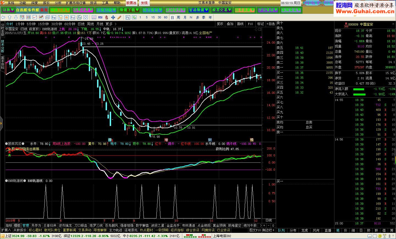Viewport: 396px width, 239px height.
Task: Select the 15-minute period button
Action: pos(153,17)
